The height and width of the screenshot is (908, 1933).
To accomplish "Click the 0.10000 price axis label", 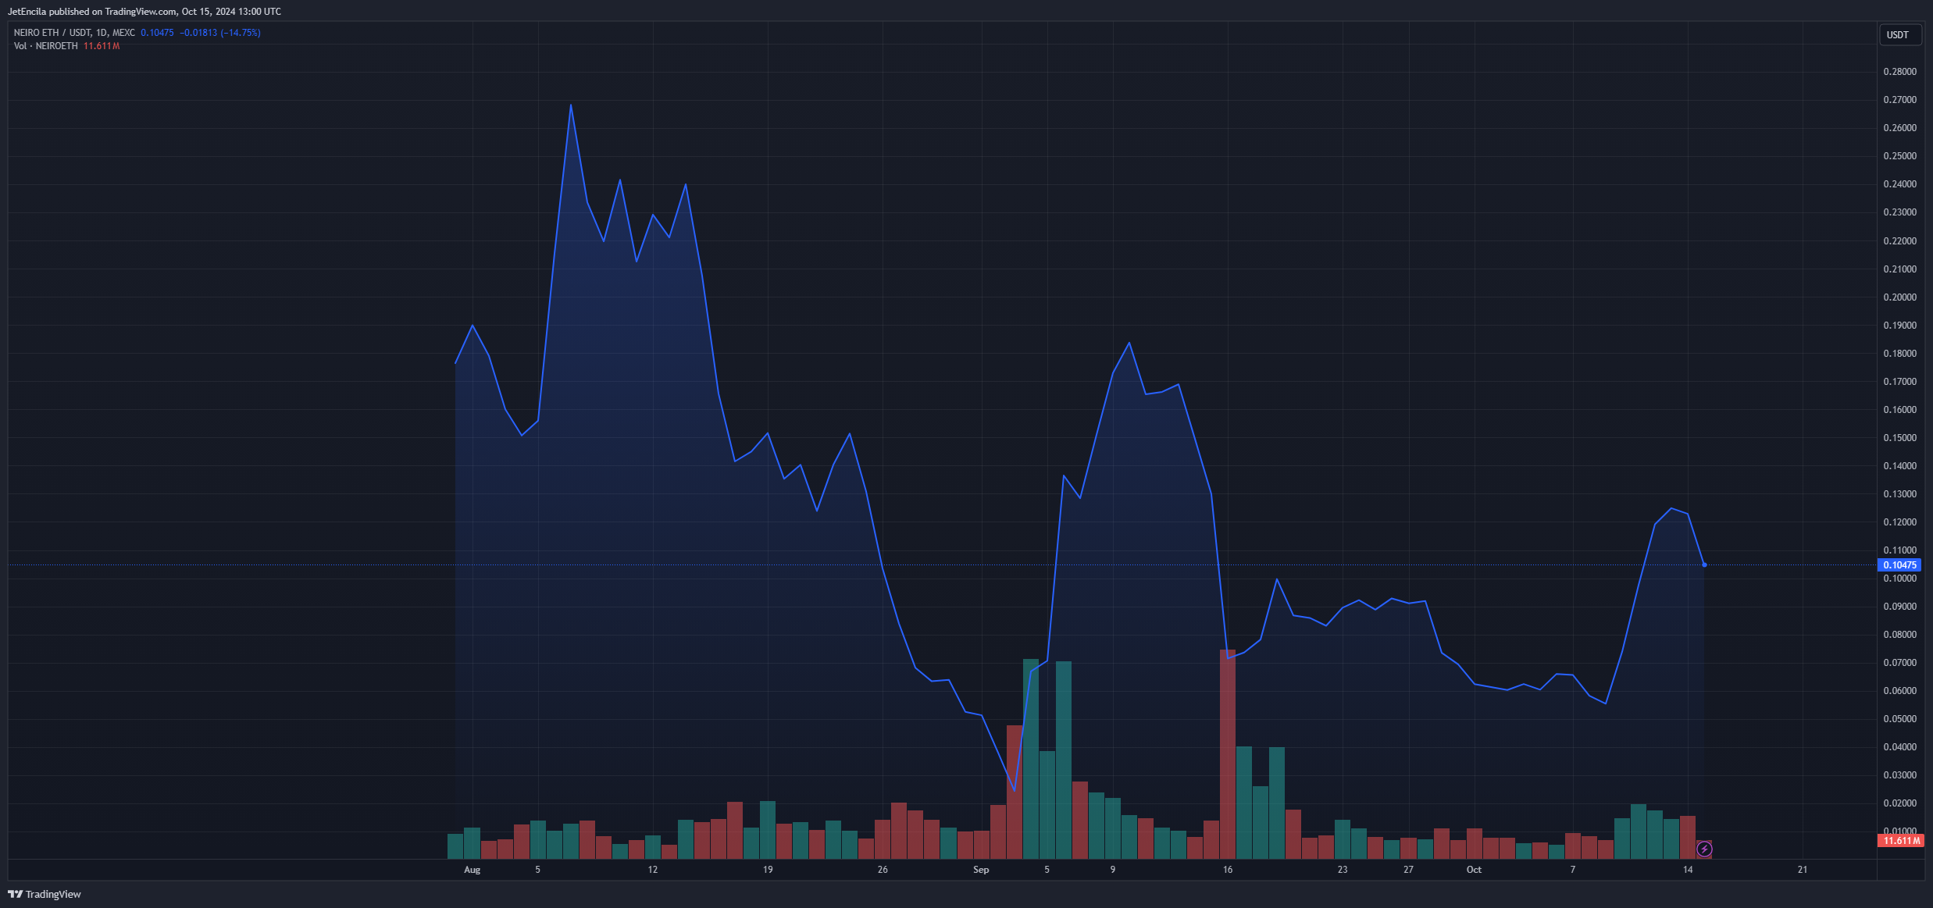I will [x=1900, y=579].
